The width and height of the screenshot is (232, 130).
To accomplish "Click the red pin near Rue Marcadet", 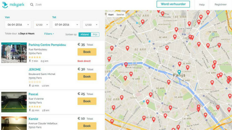I will (163, 14).
